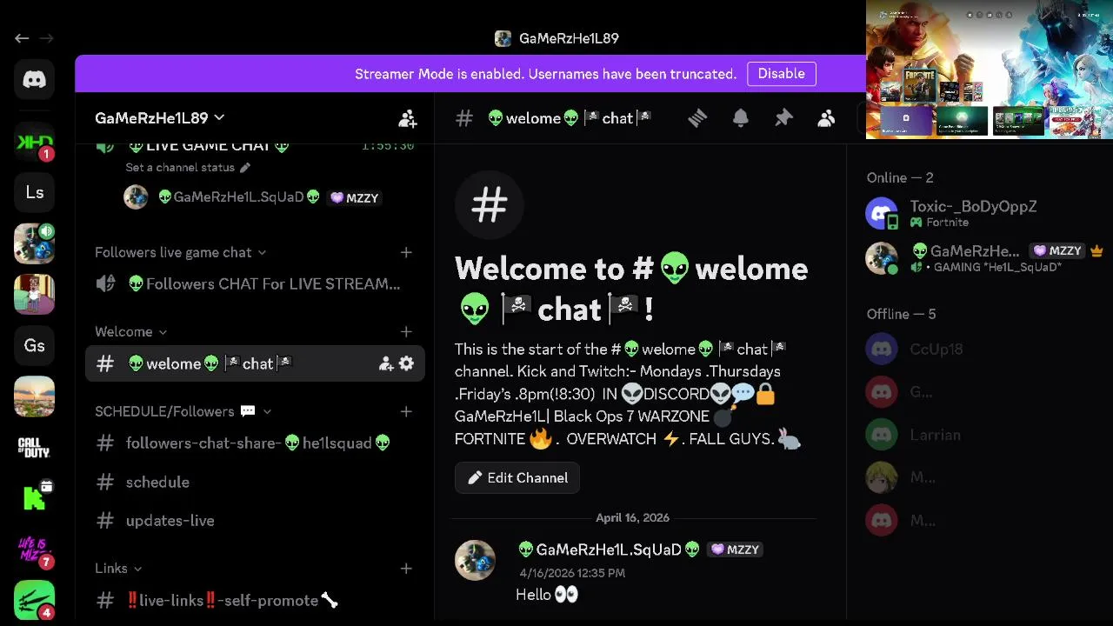1113x626 pixels.
Task: Click the Edit Channel button
Action: tap(517, 477)
